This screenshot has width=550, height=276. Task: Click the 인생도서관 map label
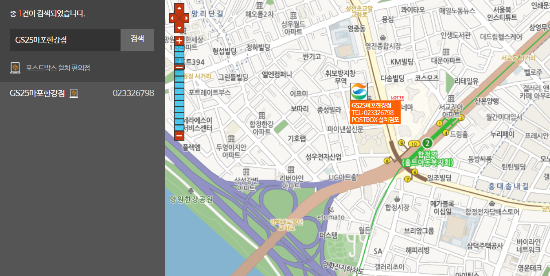pos(455,35)
